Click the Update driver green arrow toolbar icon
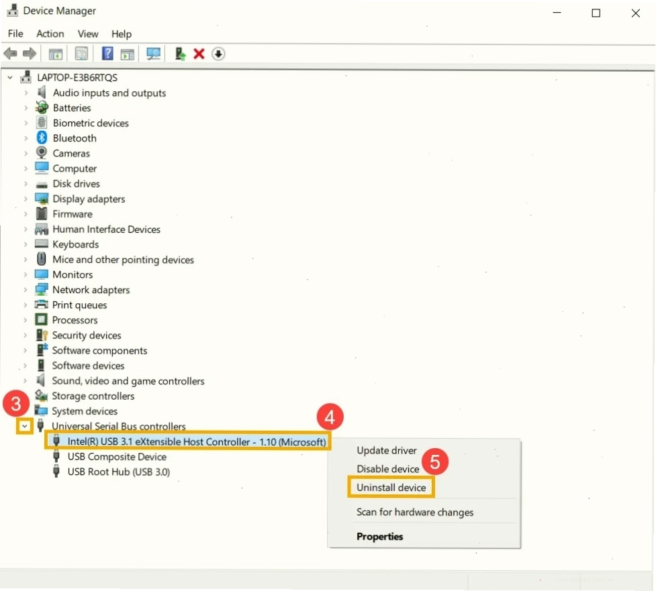The width and height of the screenshot is (656, 591). pyautogui.click(x=181, y=54)
